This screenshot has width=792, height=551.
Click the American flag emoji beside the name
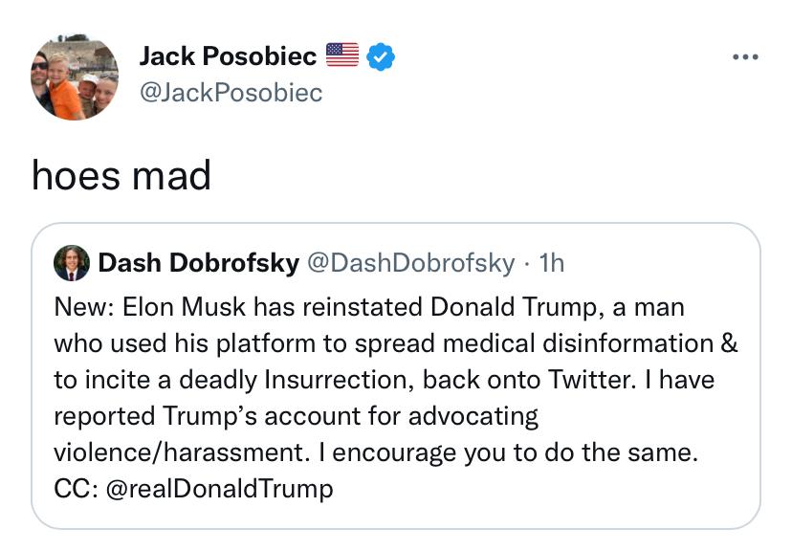point(341,55)
